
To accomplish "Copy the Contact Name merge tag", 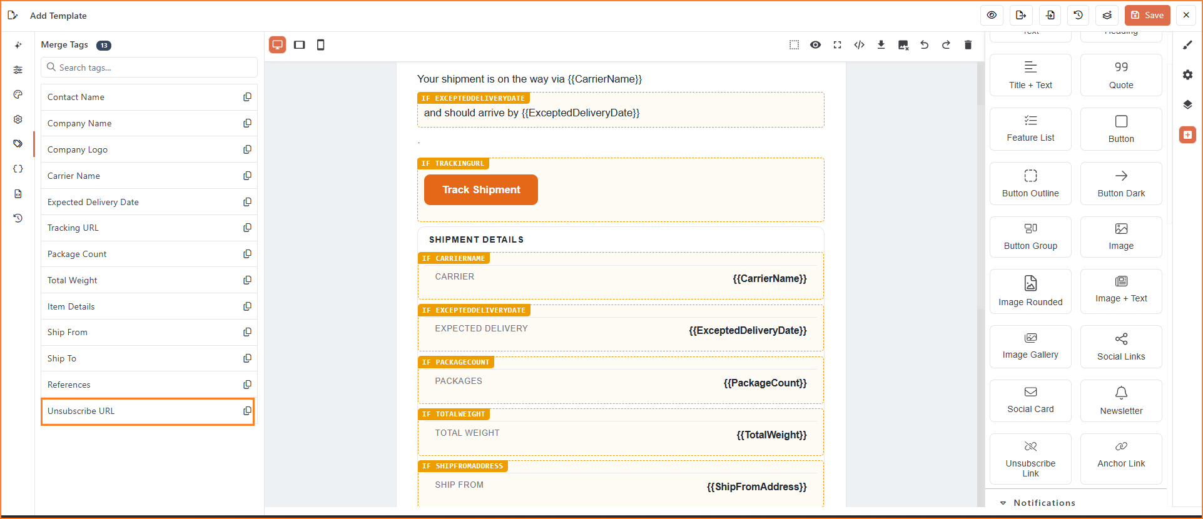I will tap(247, 97).
